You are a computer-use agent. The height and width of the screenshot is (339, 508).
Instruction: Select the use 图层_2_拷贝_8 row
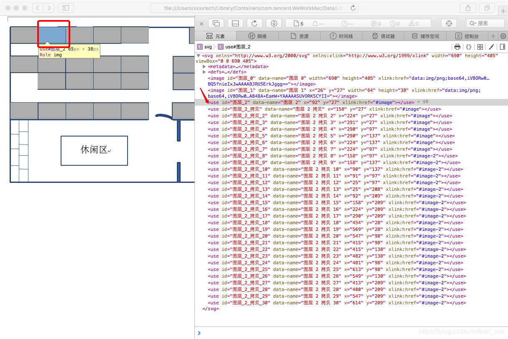351,156
